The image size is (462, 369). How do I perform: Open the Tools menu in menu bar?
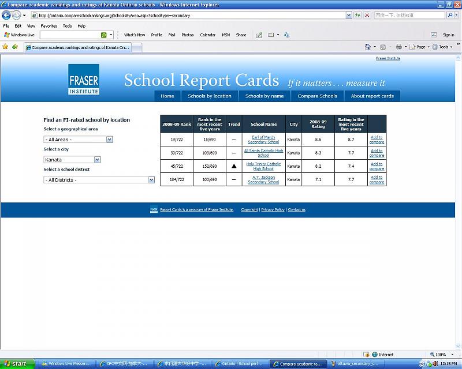point(68,26)
